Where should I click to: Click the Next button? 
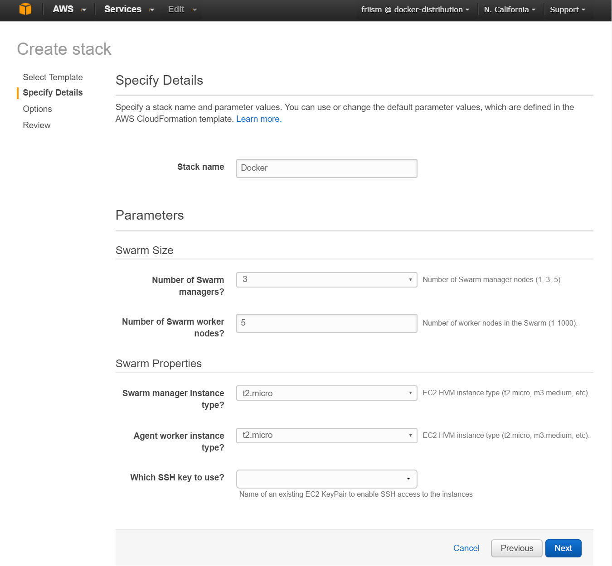(x=563, y=548)
